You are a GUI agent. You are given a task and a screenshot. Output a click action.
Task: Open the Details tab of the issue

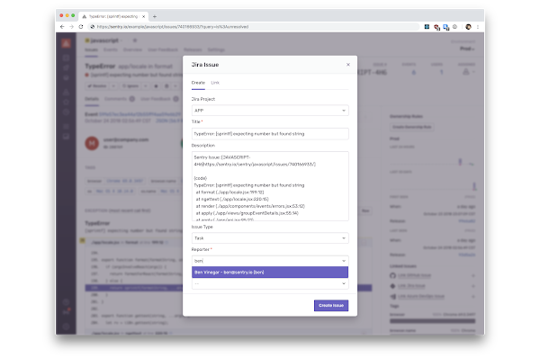(92, 99)
